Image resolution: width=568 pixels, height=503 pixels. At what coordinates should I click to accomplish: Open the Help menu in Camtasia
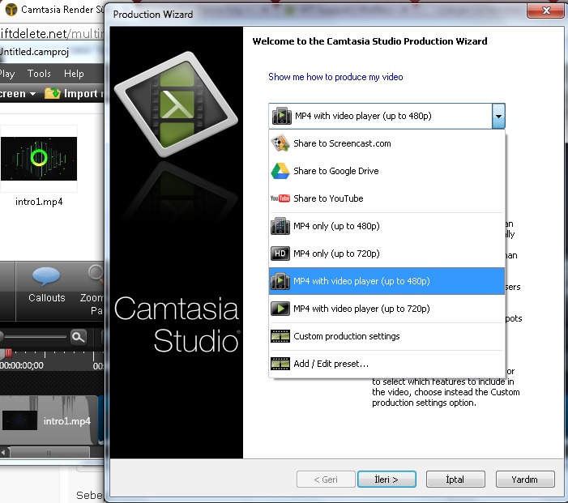74,74
